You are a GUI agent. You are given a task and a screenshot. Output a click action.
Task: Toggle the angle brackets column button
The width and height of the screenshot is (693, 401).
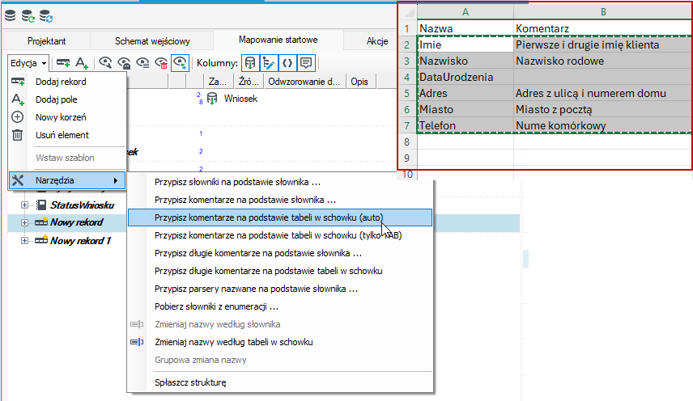pos(287,63)
